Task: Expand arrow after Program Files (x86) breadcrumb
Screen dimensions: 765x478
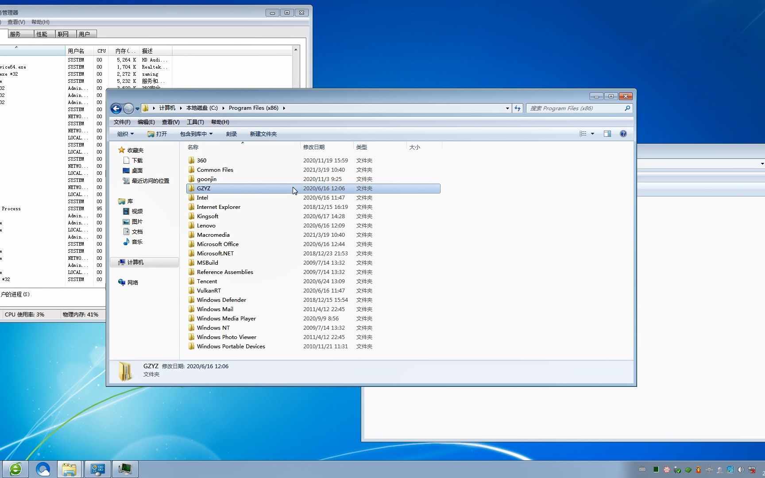Action: click(284, 108)
